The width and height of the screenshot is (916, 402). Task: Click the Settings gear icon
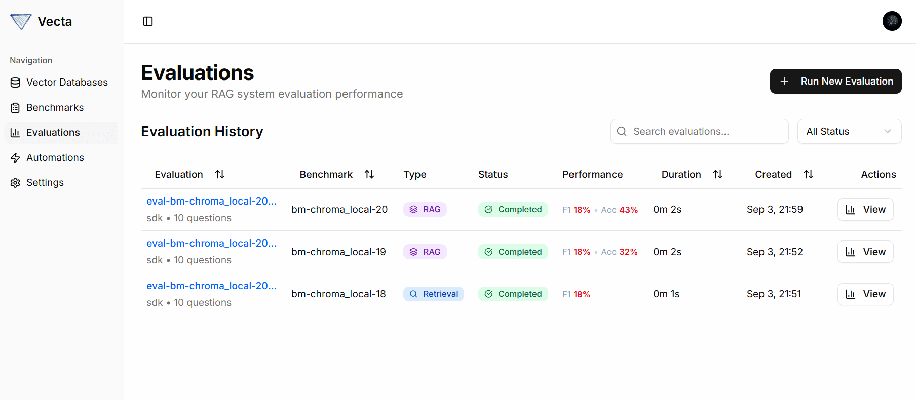[x=15, y=183]
